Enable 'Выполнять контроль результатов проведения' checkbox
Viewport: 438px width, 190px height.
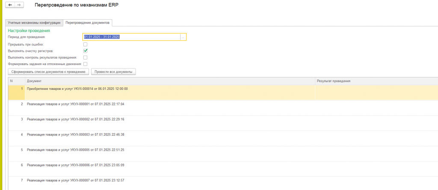86,57
